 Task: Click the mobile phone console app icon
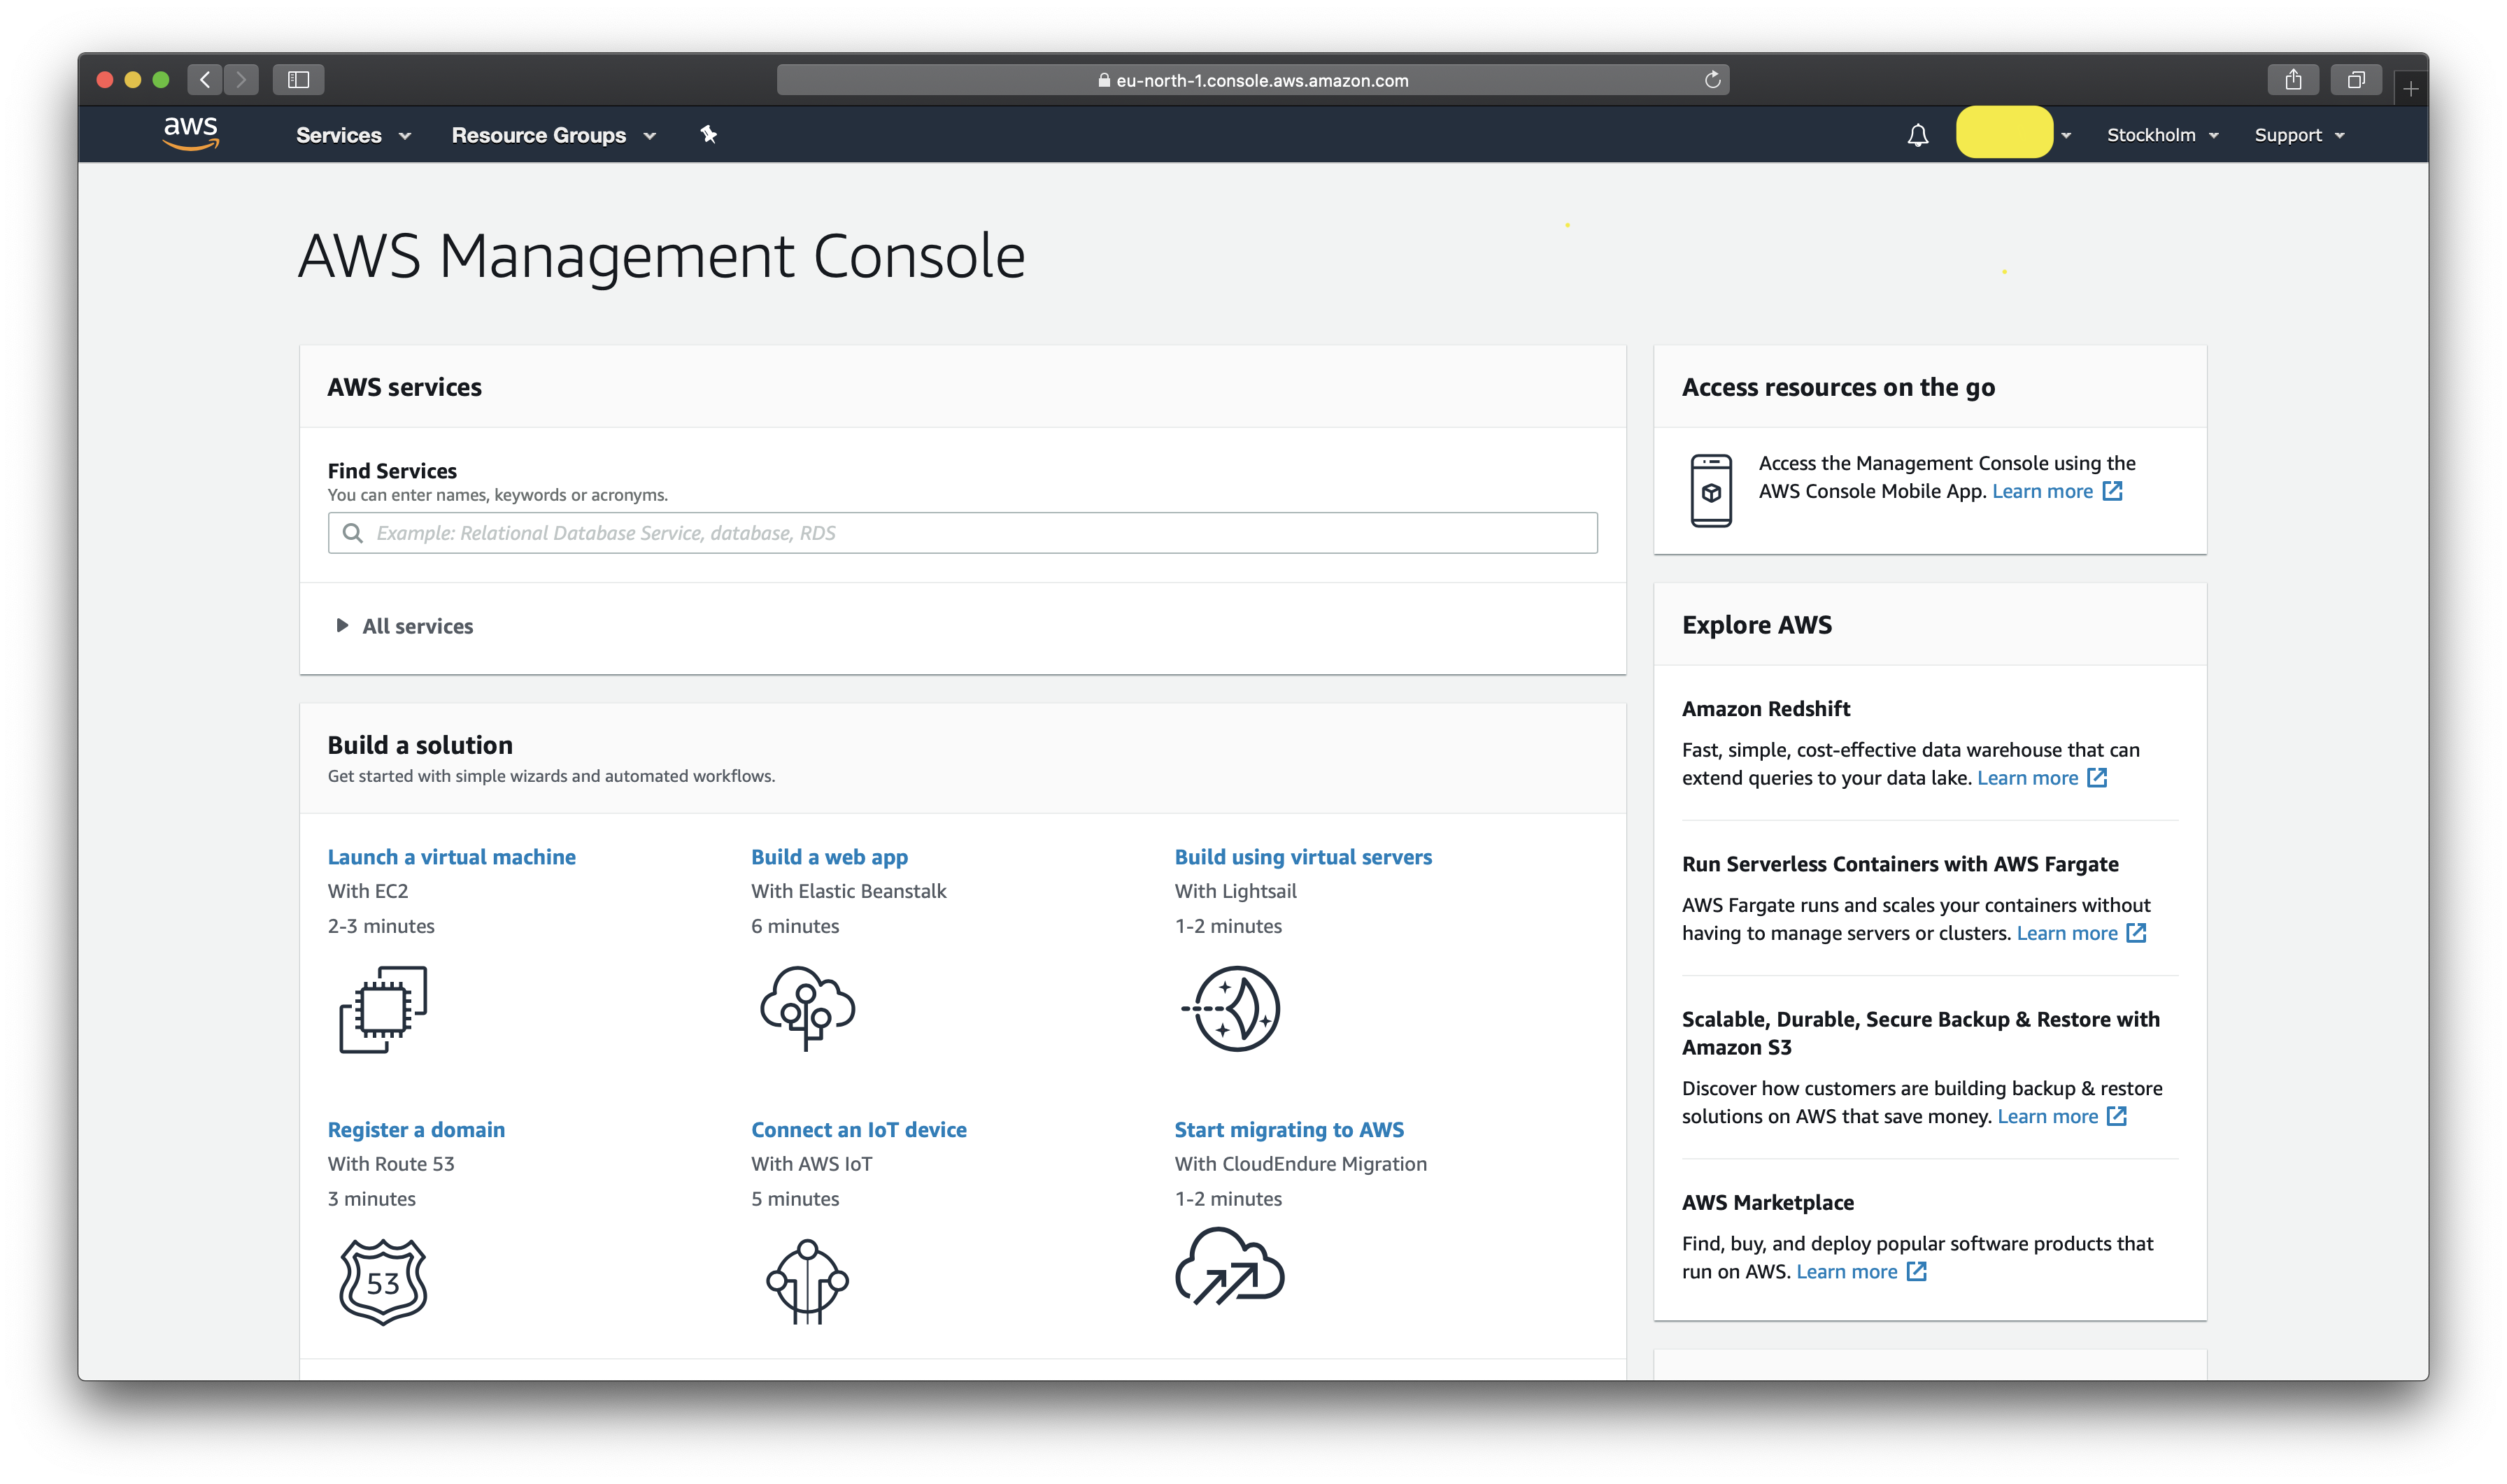(x=1711, y=490)
